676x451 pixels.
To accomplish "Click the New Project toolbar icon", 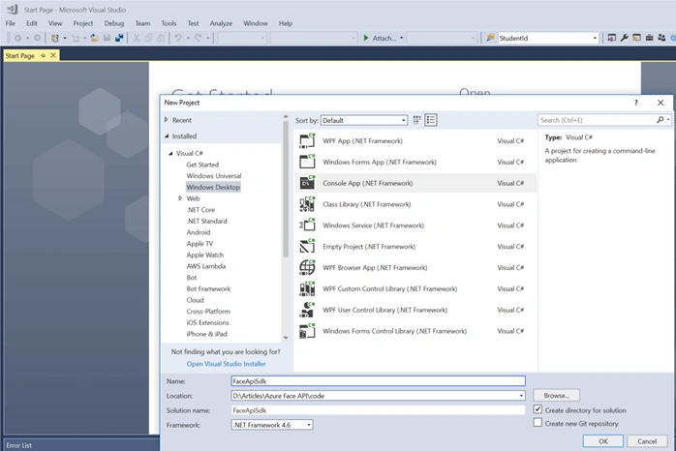I will click(x=55, y=38).
